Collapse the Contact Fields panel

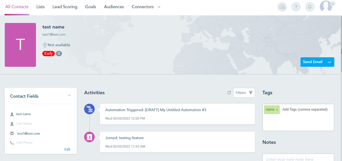[69, 96]
